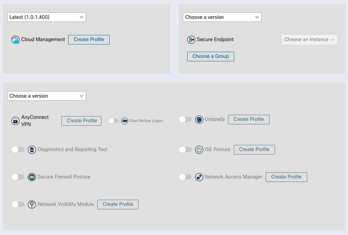The width and height of the screenshot is (348, 235).
Task: Click the Diagnostics and Reporting Tool label
Action: (x=72, y=149)
